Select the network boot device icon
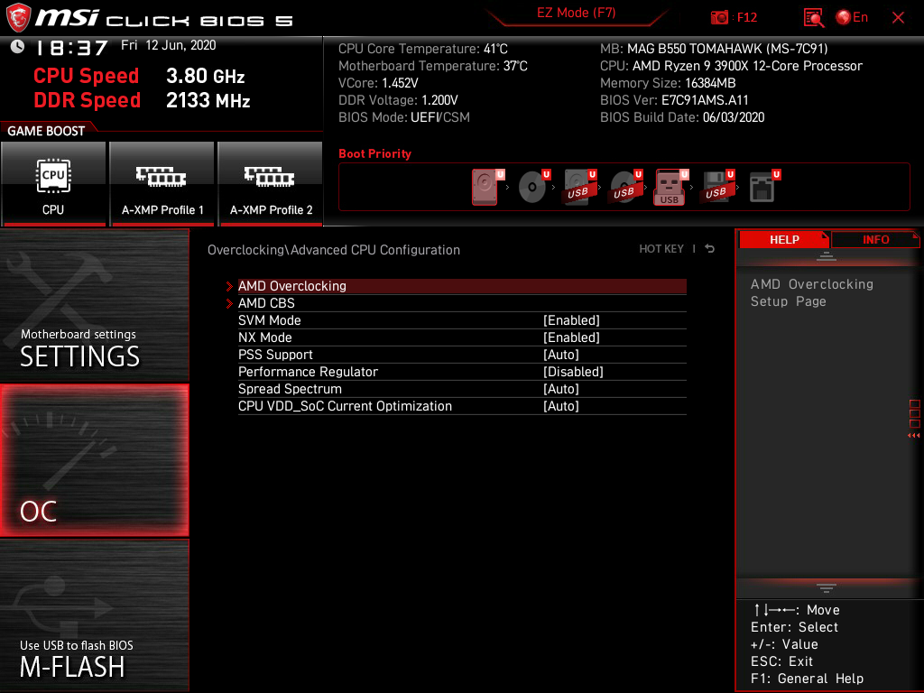 pos(763,187)
